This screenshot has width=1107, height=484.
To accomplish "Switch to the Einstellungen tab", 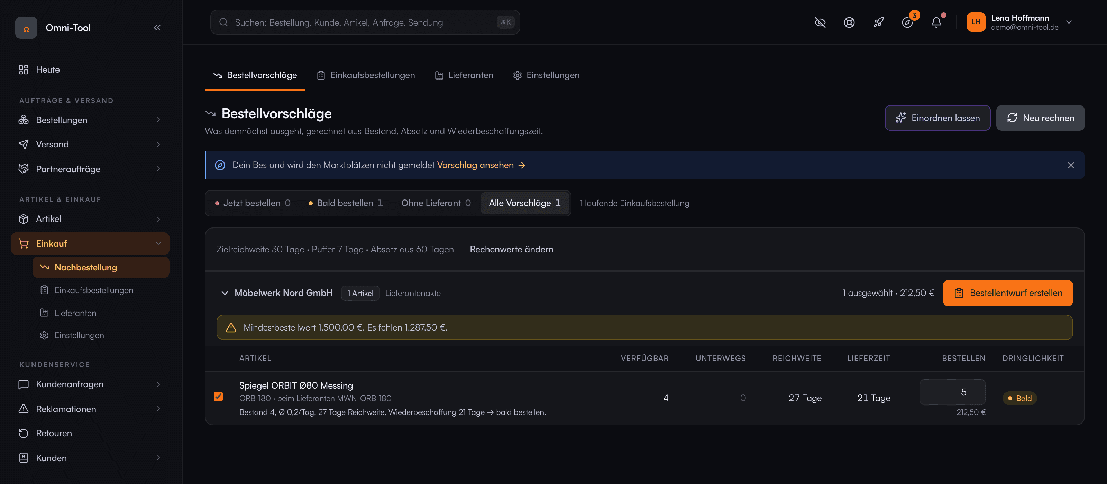I will coord(546,75).
